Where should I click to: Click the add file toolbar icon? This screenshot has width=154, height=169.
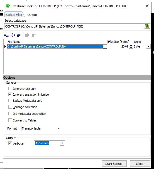tap(6, 35)
